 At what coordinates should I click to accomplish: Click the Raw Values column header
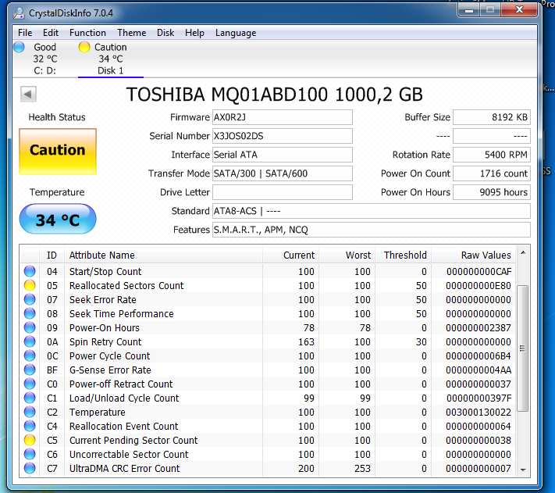point(473,255)
